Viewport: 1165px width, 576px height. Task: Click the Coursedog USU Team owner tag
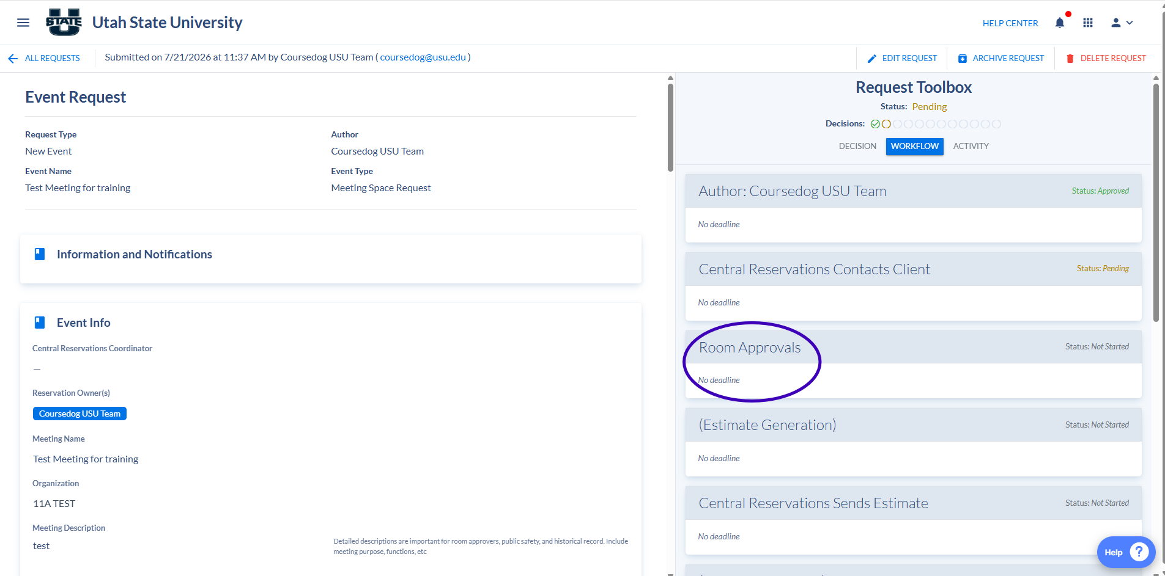point(80,414)
